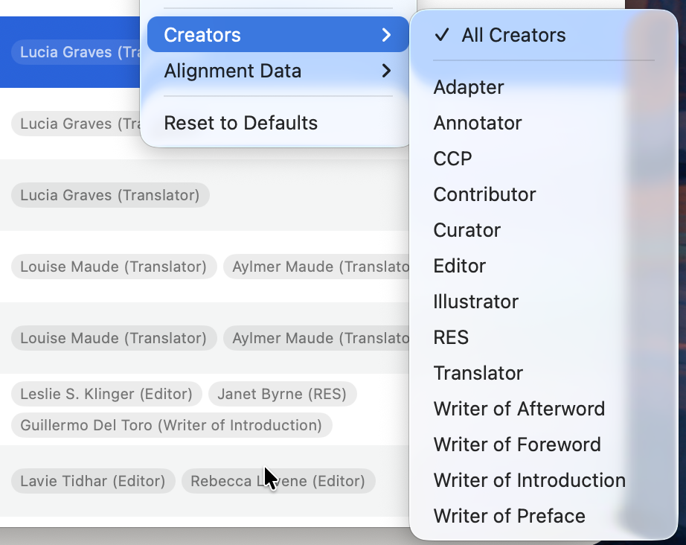Select Editor from creators submenu
Viewport: 686px width, 545px height.
click(x=543, y=266)
